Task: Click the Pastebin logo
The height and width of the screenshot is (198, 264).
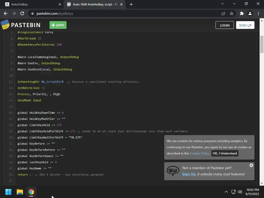Action: point(21,25)
